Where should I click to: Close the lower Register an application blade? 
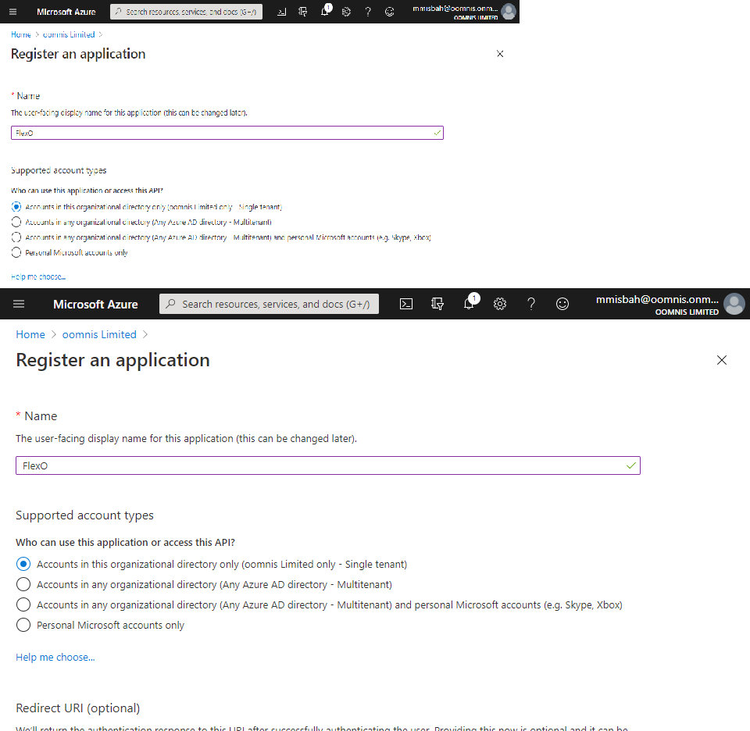(722, 360)
